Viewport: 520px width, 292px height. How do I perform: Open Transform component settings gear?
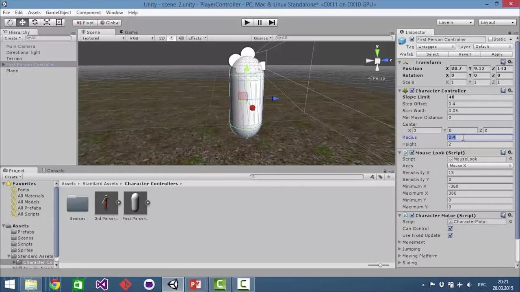tap(510, 62)
